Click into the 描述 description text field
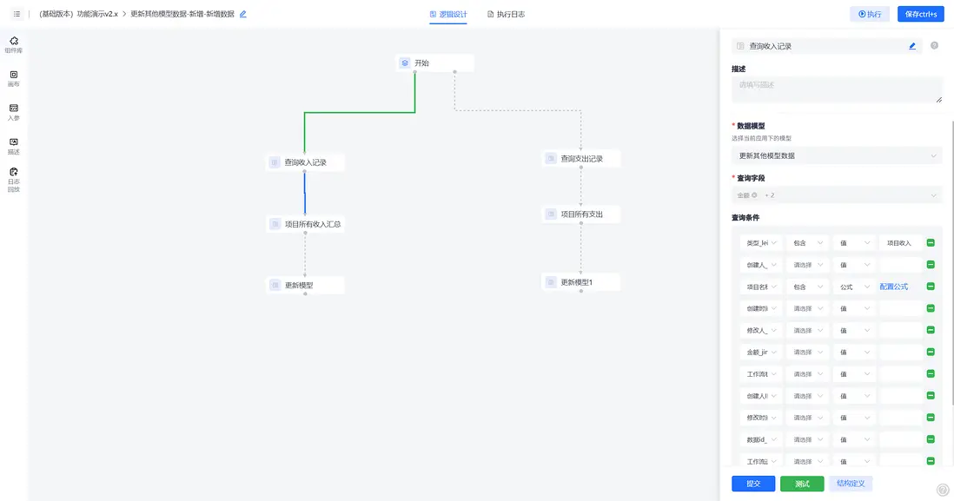 pos(837,89)
